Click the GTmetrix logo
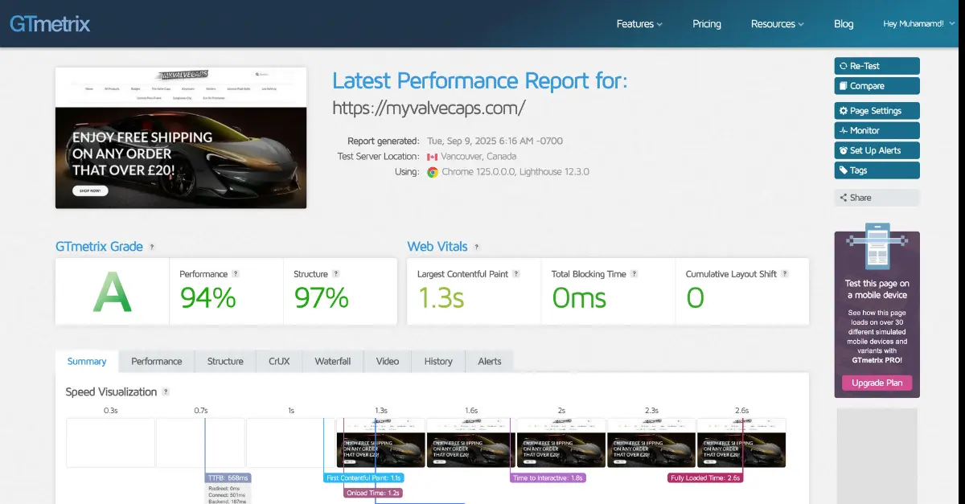Screen dimensions: 965x504 (50, 23)
